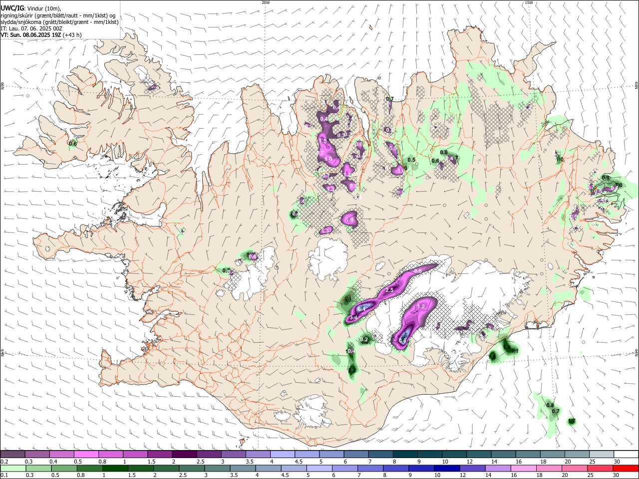Click the '1.8' rain value off the southeast coast
This screenshot has height=479, width=639.
[x=493, y=356]
